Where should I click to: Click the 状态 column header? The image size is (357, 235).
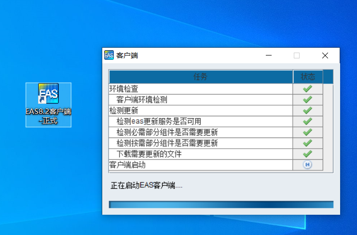click(308, 77)
